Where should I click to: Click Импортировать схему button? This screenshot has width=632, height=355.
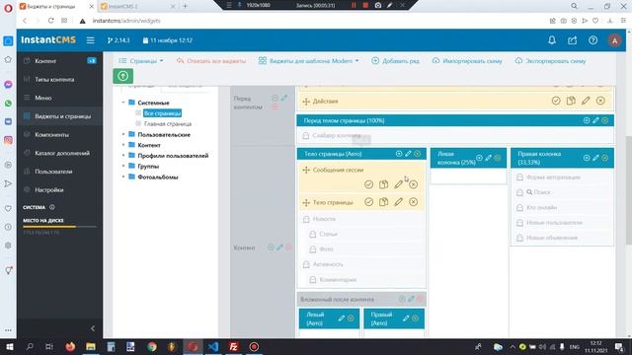pos(467,61)
